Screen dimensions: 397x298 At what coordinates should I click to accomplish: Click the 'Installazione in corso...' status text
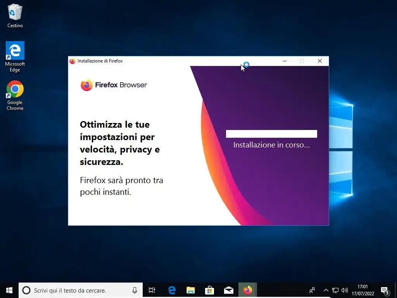point(271,145)
